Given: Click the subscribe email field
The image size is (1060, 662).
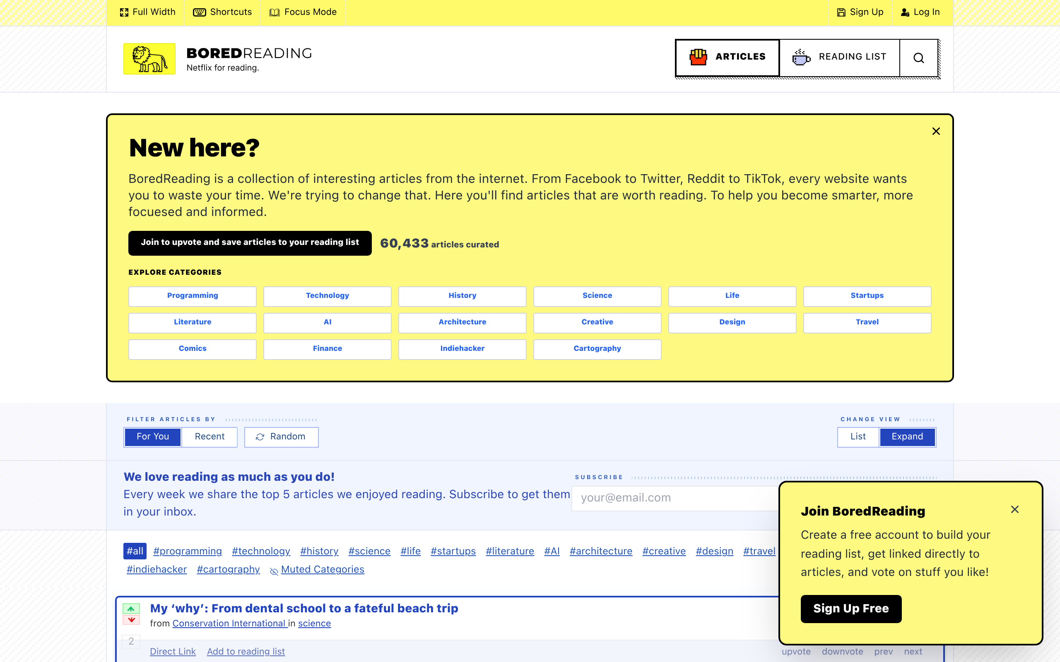Looking at the screenshot, I should tap(675, 498).
